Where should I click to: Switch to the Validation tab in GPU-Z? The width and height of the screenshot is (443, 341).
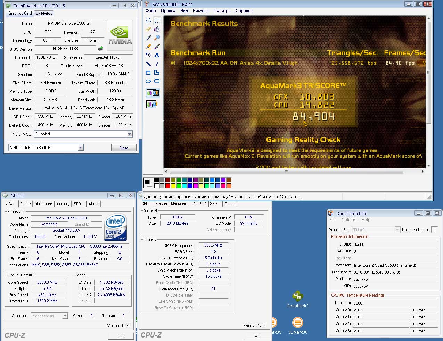point(44,14)
